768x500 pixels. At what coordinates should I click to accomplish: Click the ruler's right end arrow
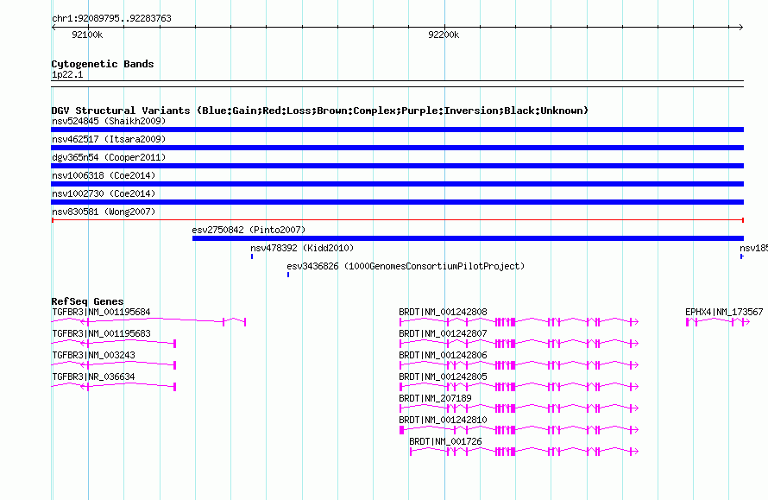coord(740,27)
